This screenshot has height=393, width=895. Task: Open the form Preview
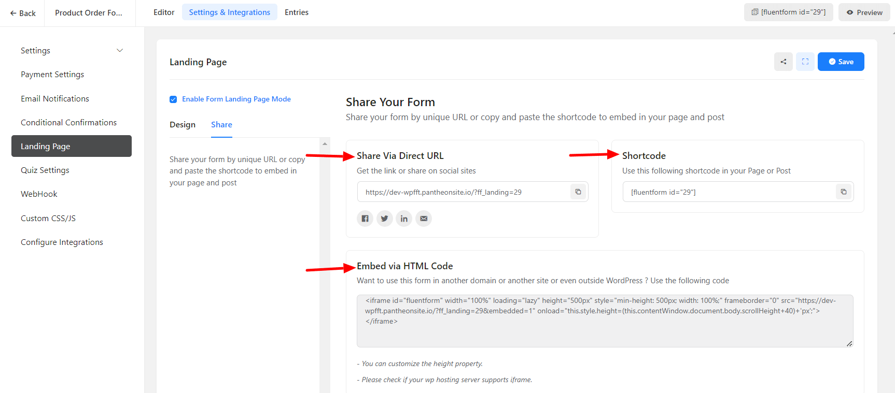[x=864, y=12]
